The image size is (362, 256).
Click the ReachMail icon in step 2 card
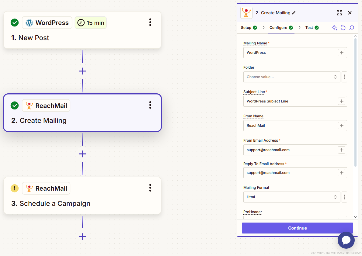tap(29, 106)
